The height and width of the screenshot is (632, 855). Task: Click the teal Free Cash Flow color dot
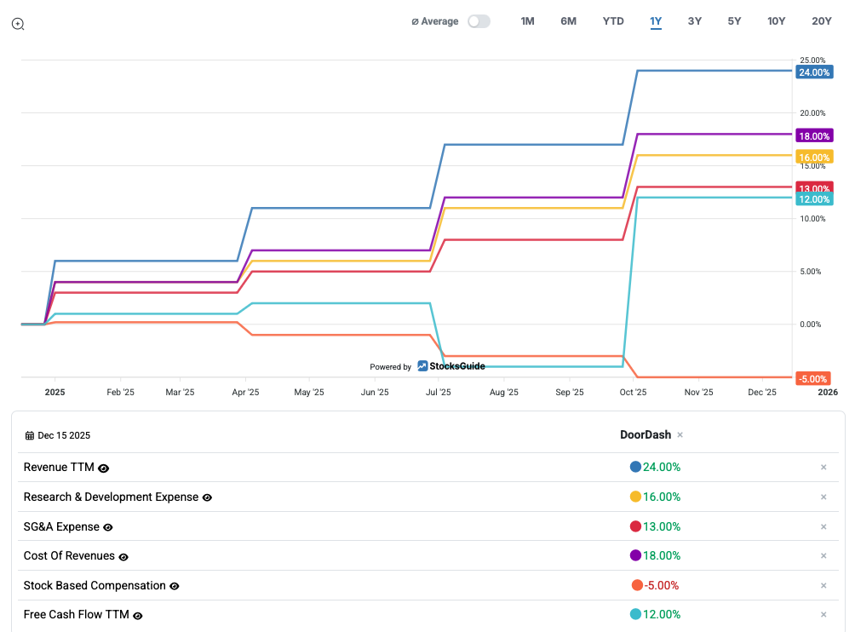(635, 614)
